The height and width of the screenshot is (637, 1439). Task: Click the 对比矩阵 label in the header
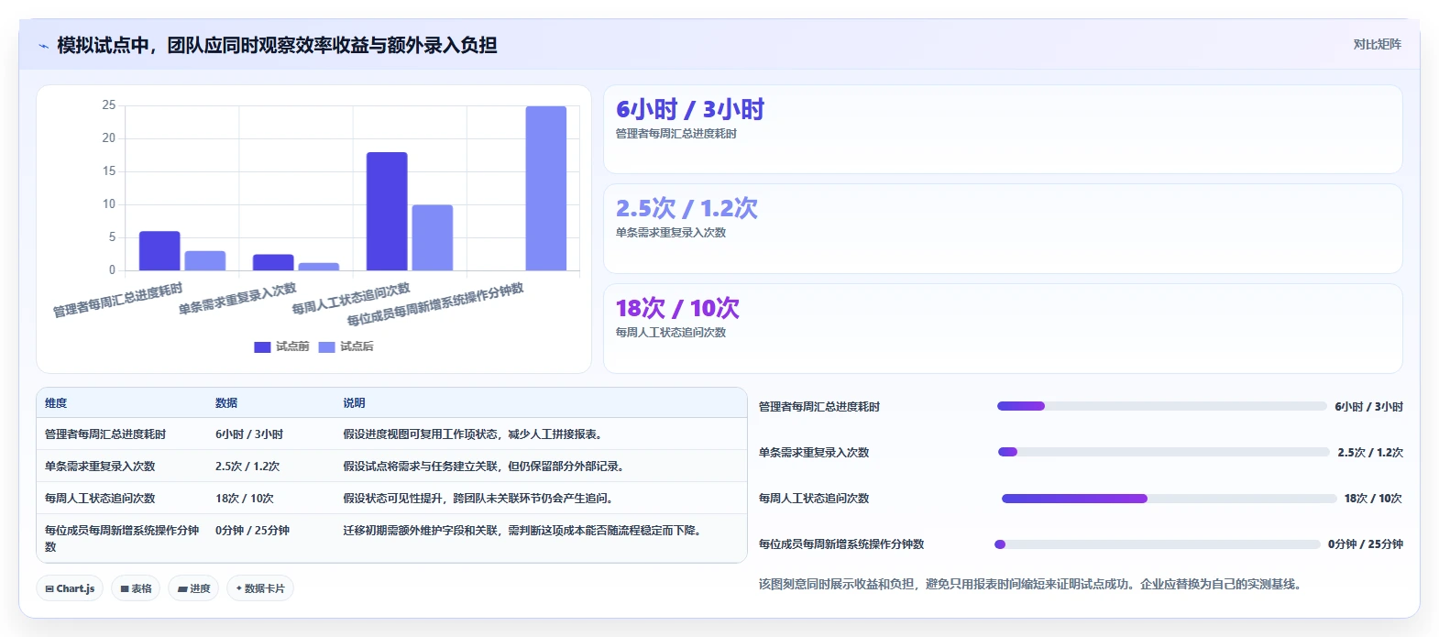(1377, 45)
